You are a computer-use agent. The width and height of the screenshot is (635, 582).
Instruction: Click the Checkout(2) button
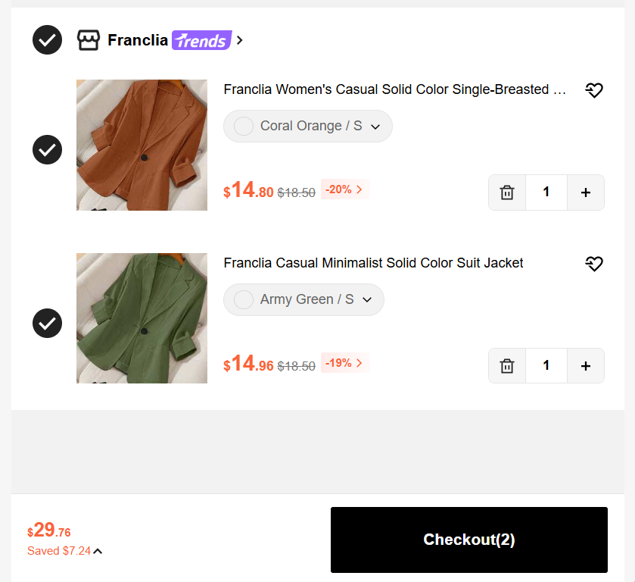469,540
